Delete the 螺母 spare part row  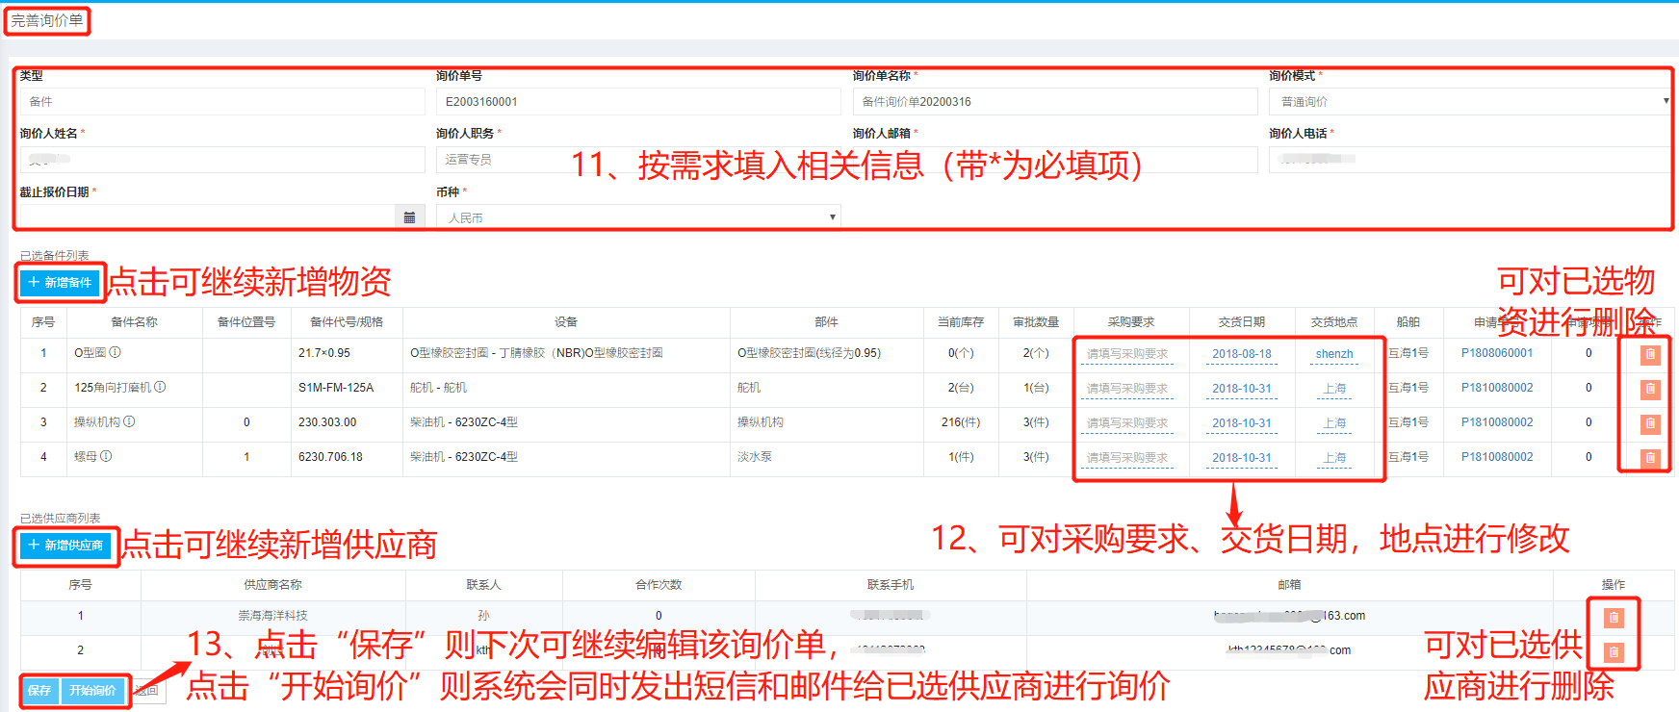tap(1650, 458)
